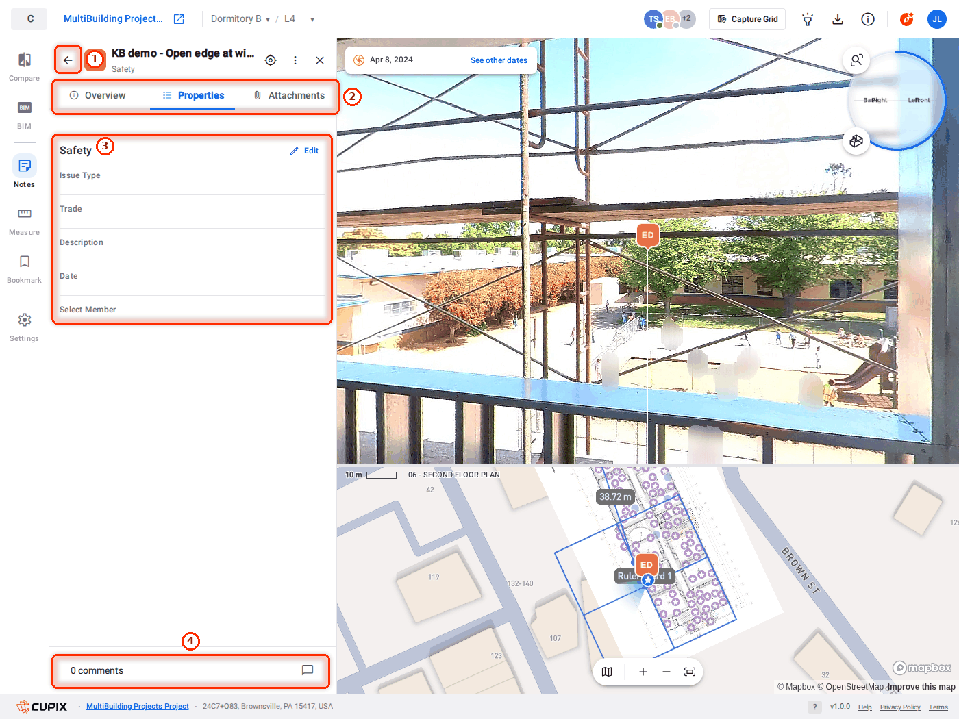
Task: Click the Capture Grid button
Action: click(747, 19)
